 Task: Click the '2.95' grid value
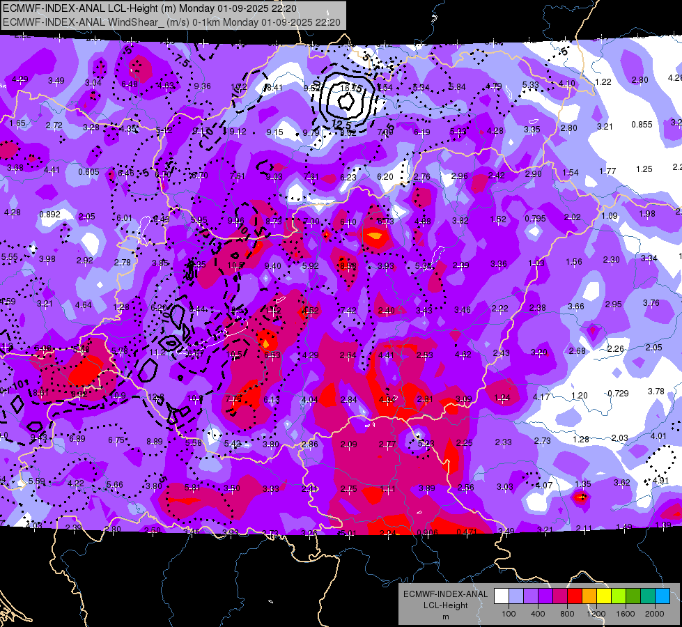tap(613, 304)
